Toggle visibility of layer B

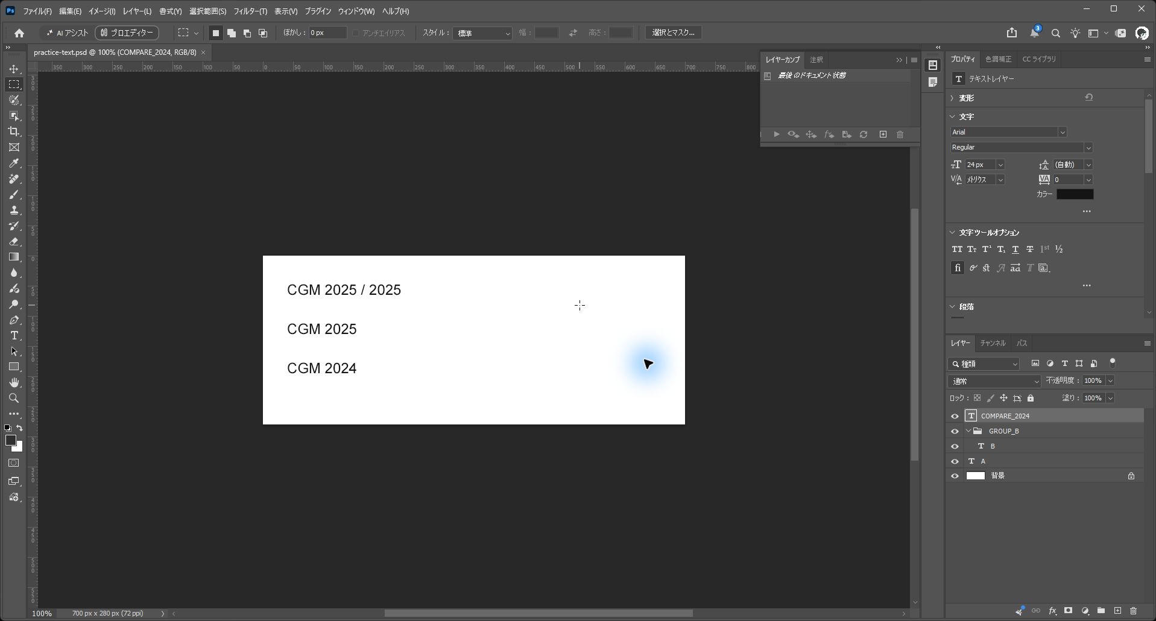click(955, 446)
